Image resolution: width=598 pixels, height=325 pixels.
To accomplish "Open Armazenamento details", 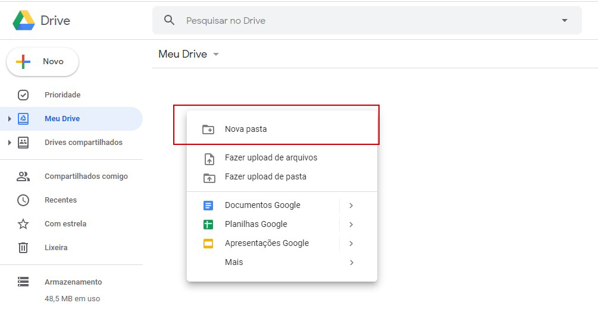I will click(x=73, y=282).
